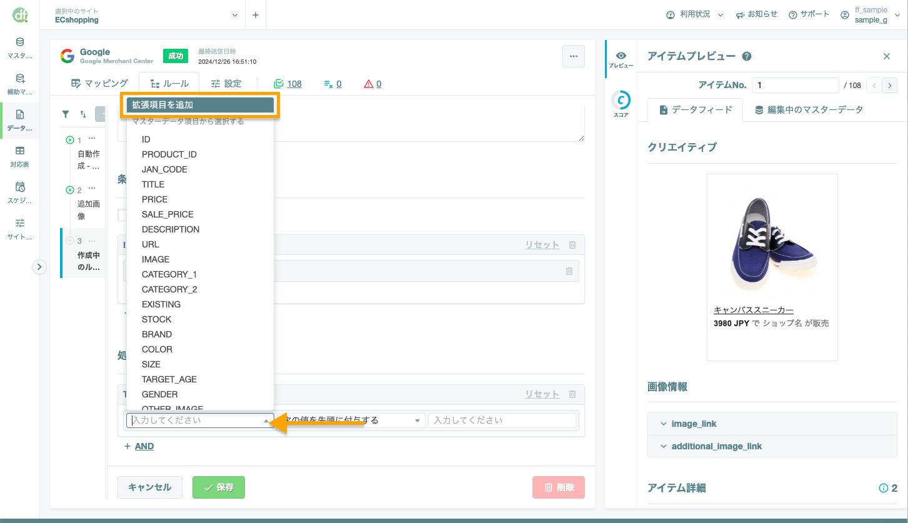Screen dimensions: 908x523
Task: Choose 'Add extension item' option
Action: coord(200,105)
